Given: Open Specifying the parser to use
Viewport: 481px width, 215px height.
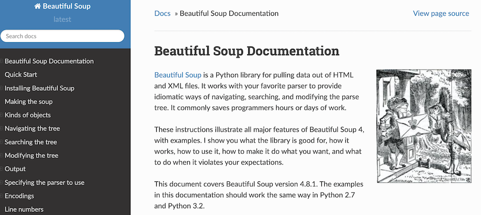Looking at the screenshot, I should 44,182.
